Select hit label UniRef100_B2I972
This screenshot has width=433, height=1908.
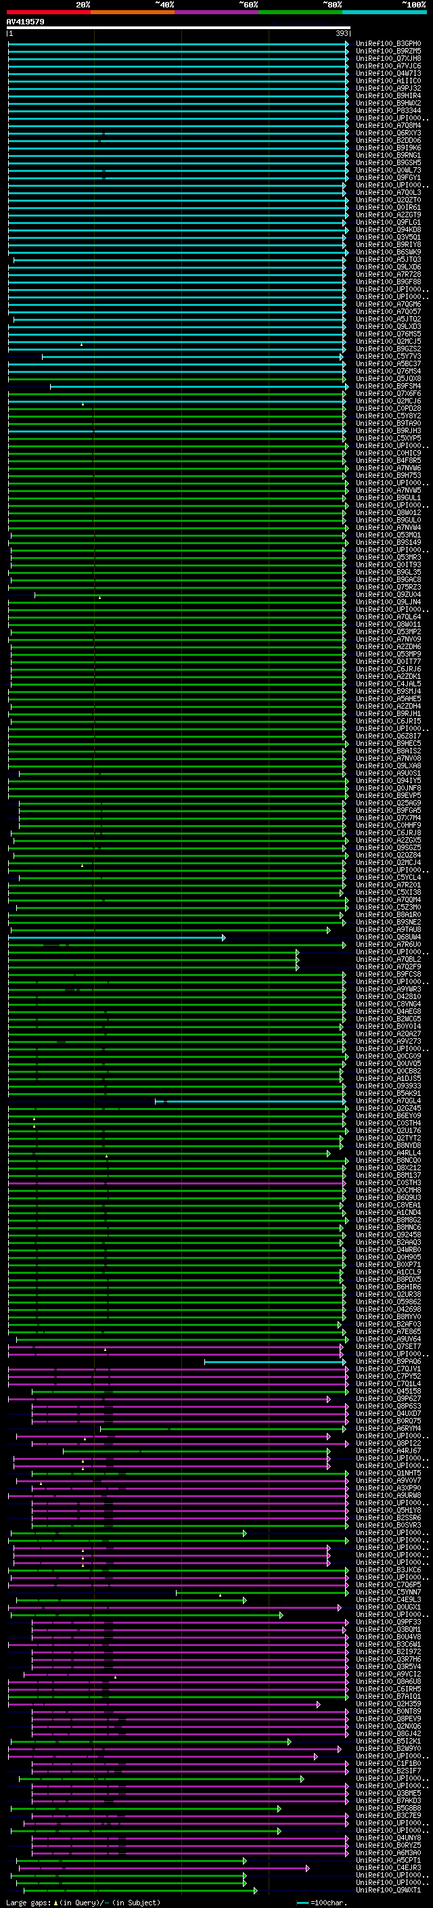click(x=388, y=1652)
